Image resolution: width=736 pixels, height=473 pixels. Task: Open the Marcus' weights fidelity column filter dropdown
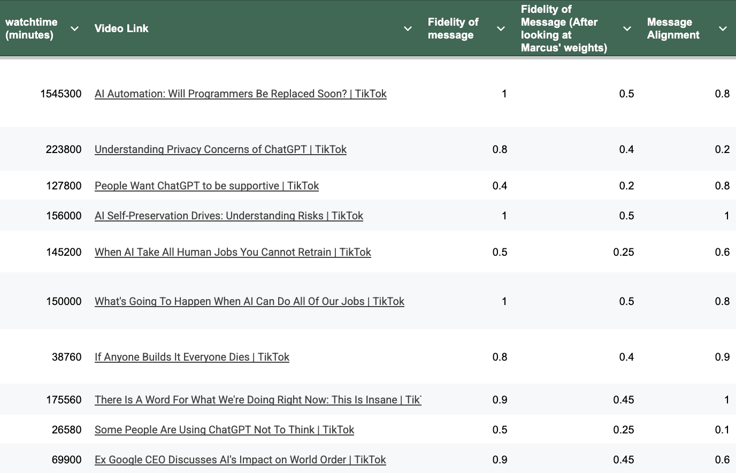point(627,28)
